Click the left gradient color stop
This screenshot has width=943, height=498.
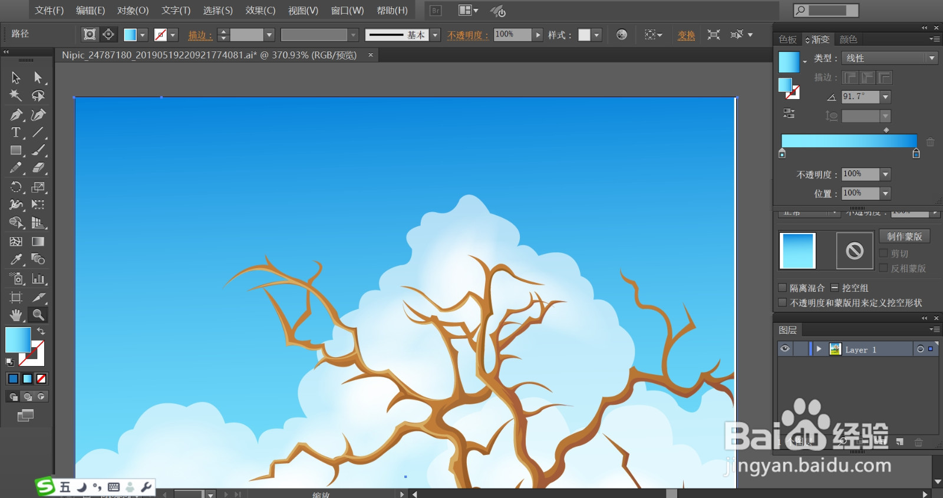[x=782, y=153]
